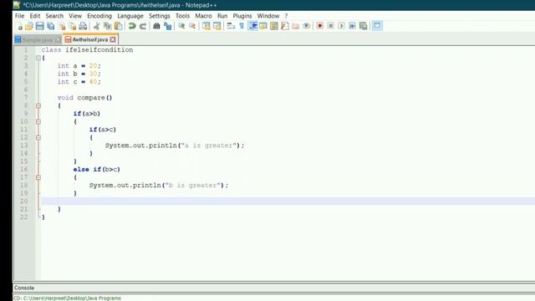The width and height of the screenshot is (535, 301).
Task: Click the Close All toolbar icon
Action: [73, 26]
